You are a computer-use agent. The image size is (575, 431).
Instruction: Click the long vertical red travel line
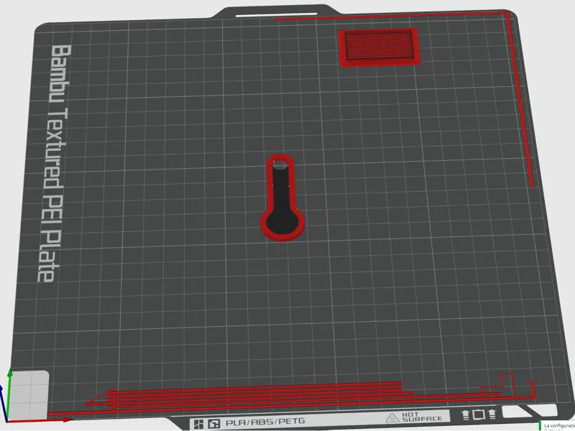tap(520, 99)
